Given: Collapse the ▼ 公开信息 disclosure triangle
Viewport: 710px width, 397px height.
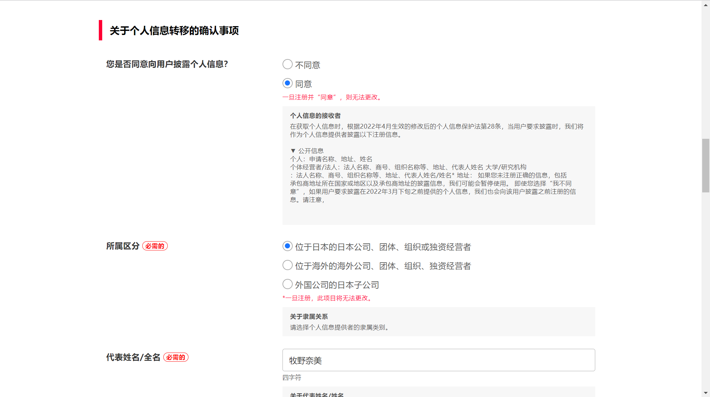Looking at the screenshot, I should point(293,151).
